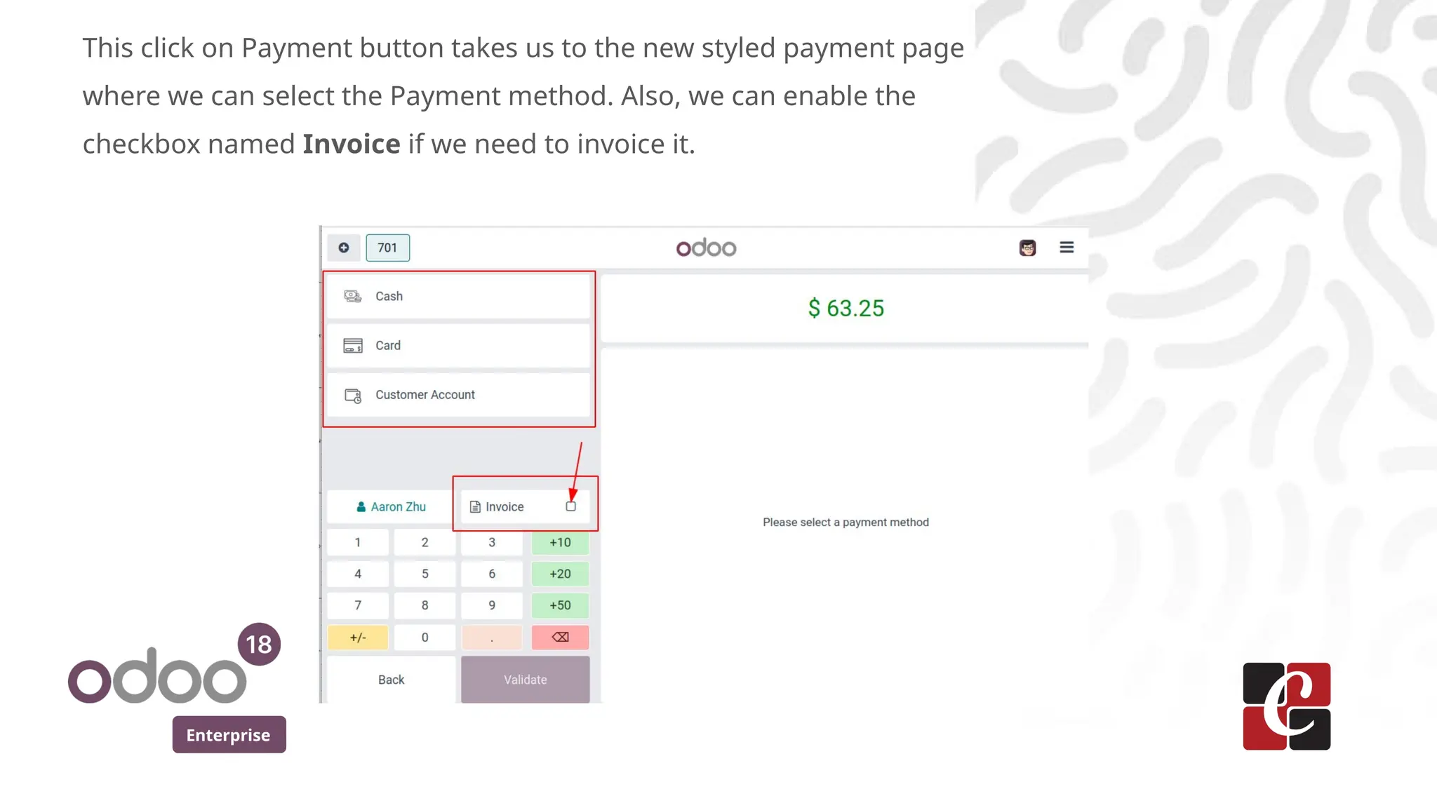Tap numpad key 9
This screenshot has width=1437, height=808.
coord(492,605)
